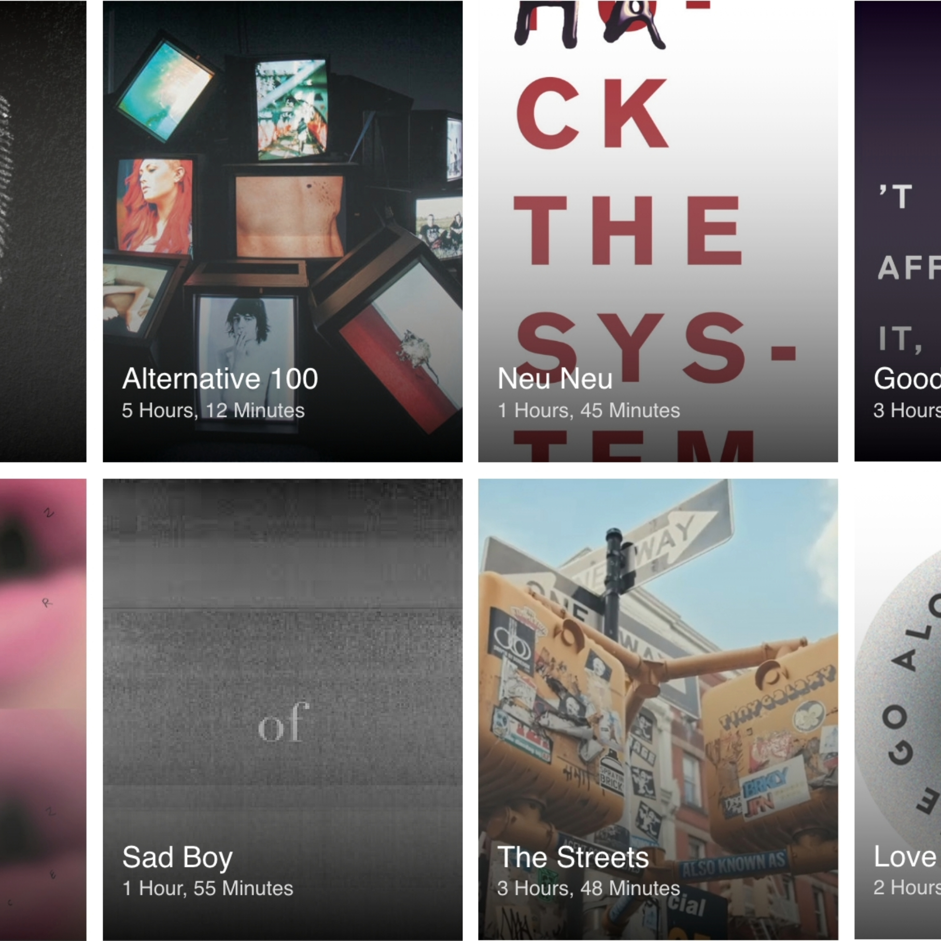
Task: Click the "Neu Neu" playlist title
Action: pos(555,378)
